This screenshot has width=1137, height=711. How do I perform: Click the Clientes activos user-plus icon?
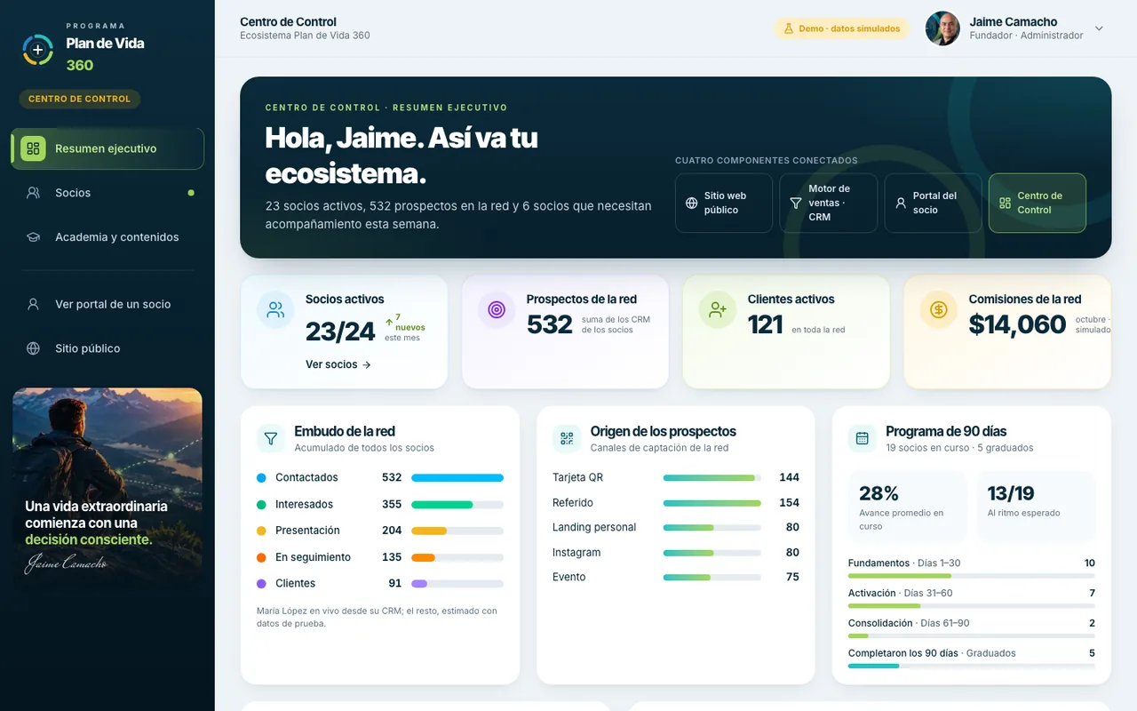[x=718, y=310]
